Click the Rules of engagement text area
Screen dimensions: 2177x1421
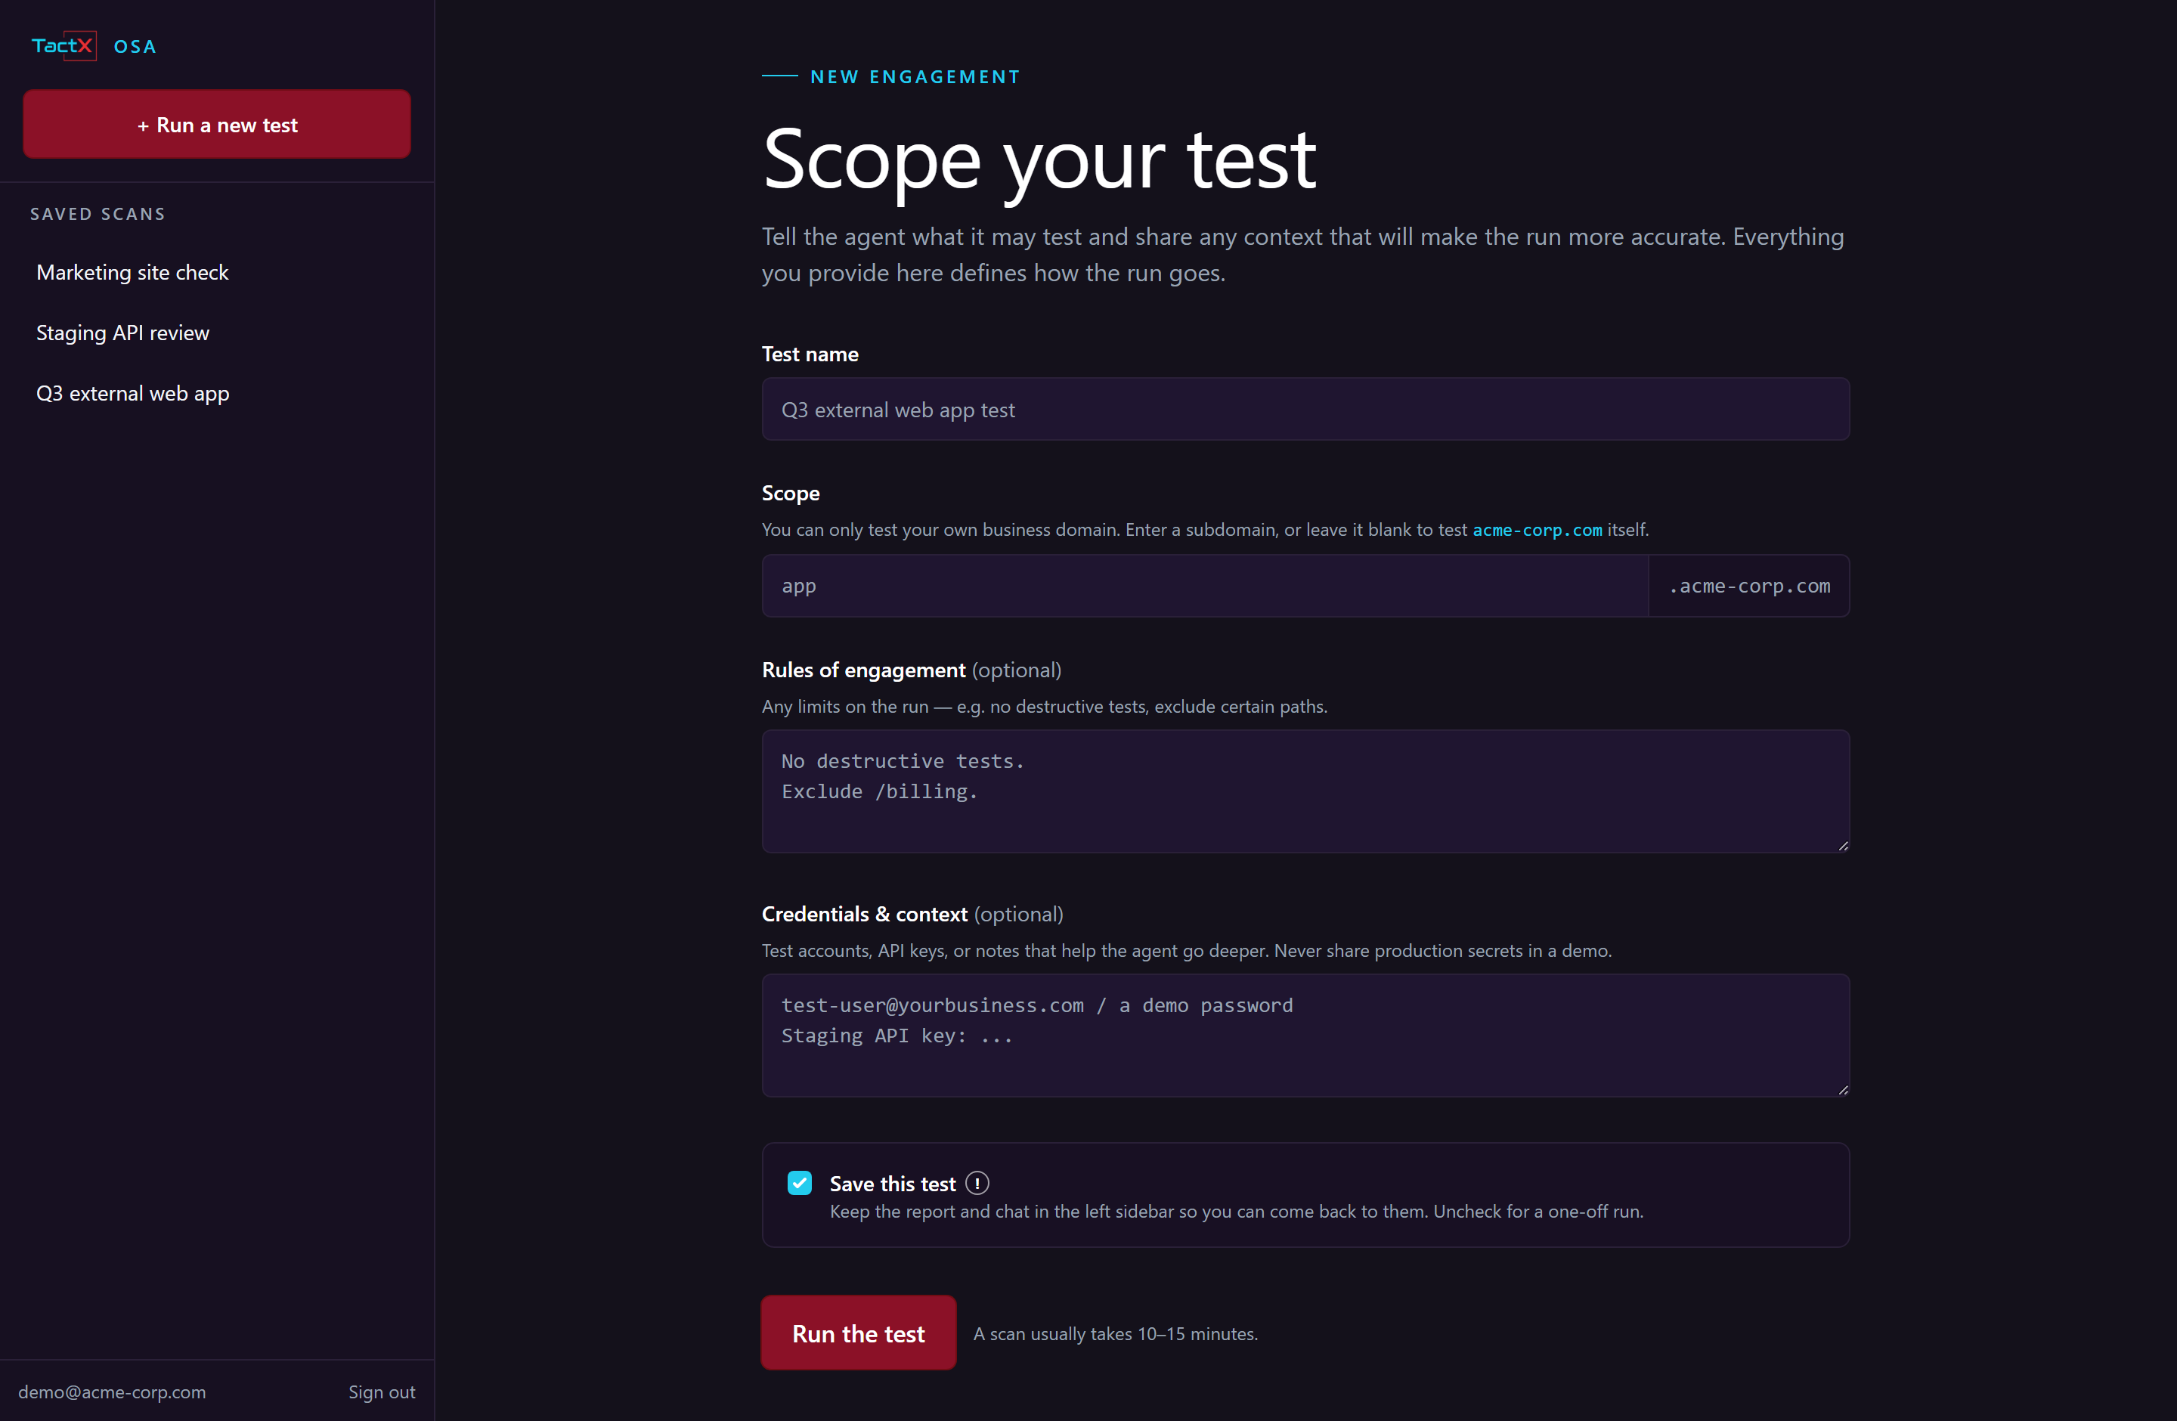coord(1305,791)
